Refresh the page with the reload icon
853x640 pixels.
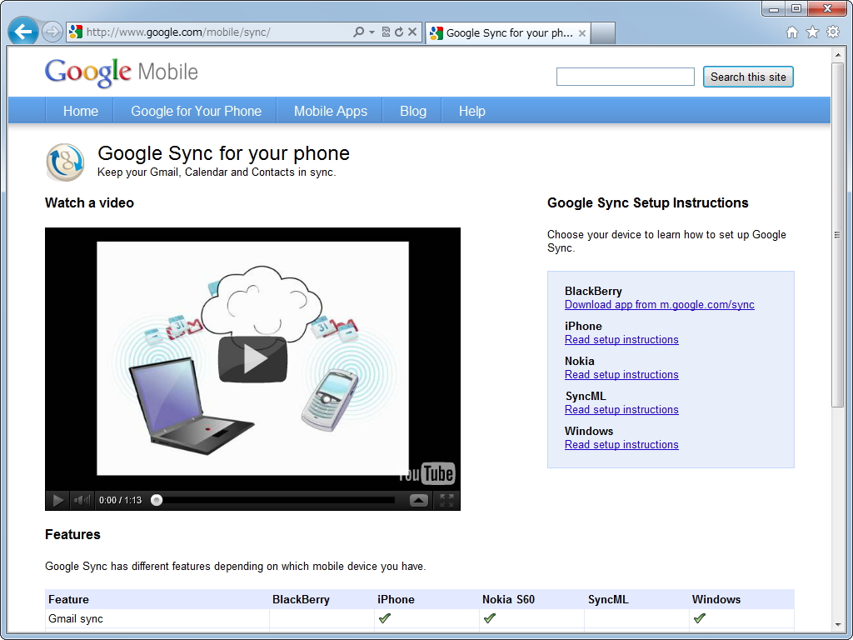point(399,30)
